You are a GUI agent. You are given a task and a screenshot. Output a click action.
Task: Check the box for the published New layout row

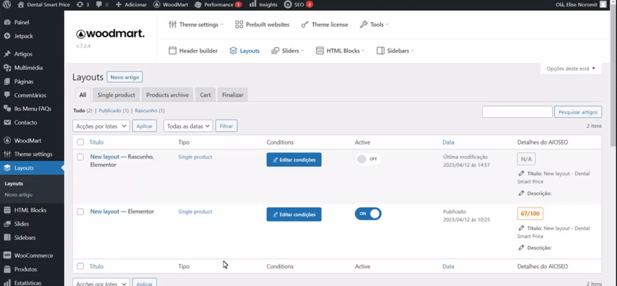(x=80, y=212)
